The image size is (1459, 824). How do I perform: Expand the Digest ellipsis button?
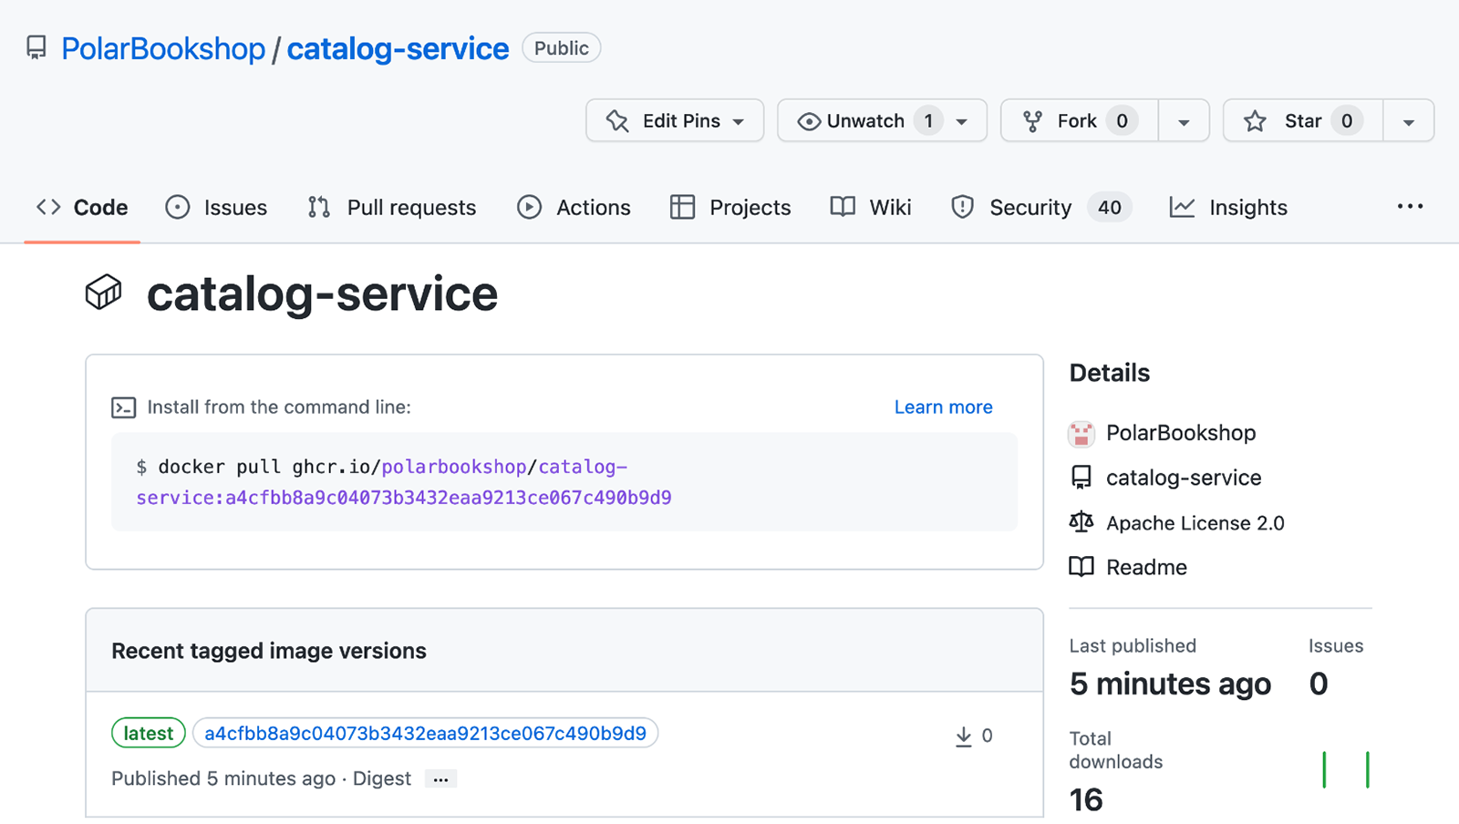440,779
